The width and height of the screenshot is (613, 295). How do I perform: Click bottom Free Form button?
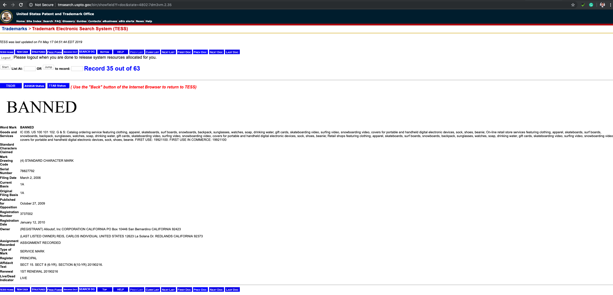click(x=54, y=290)
